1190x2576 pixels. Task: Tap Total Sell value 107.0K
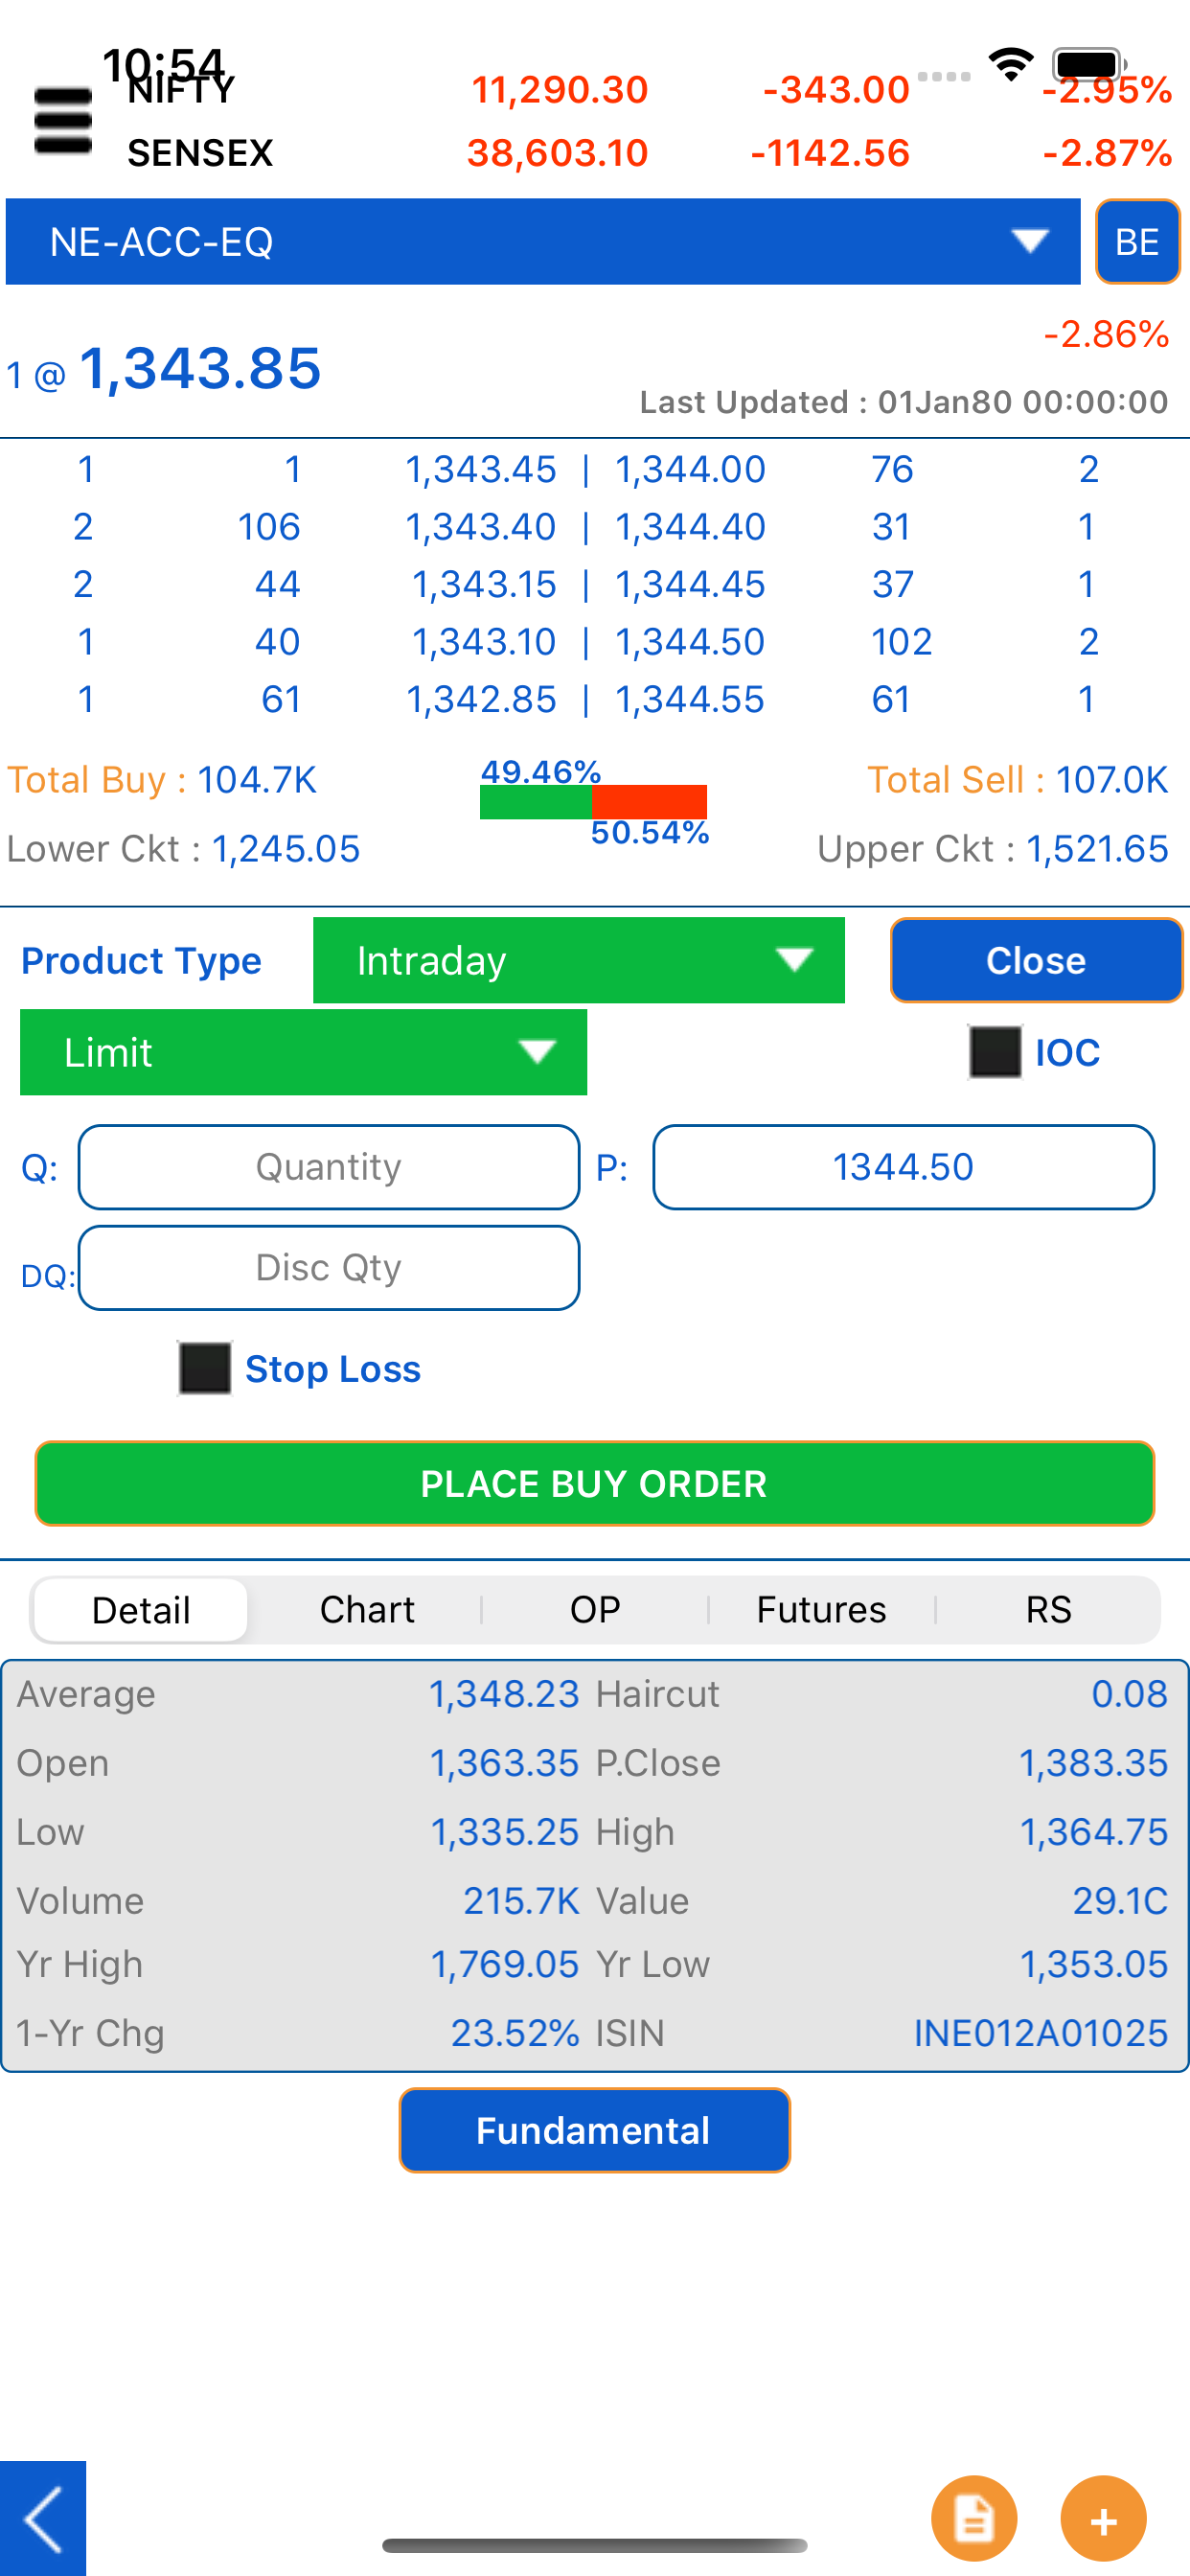click(1112, 780)
